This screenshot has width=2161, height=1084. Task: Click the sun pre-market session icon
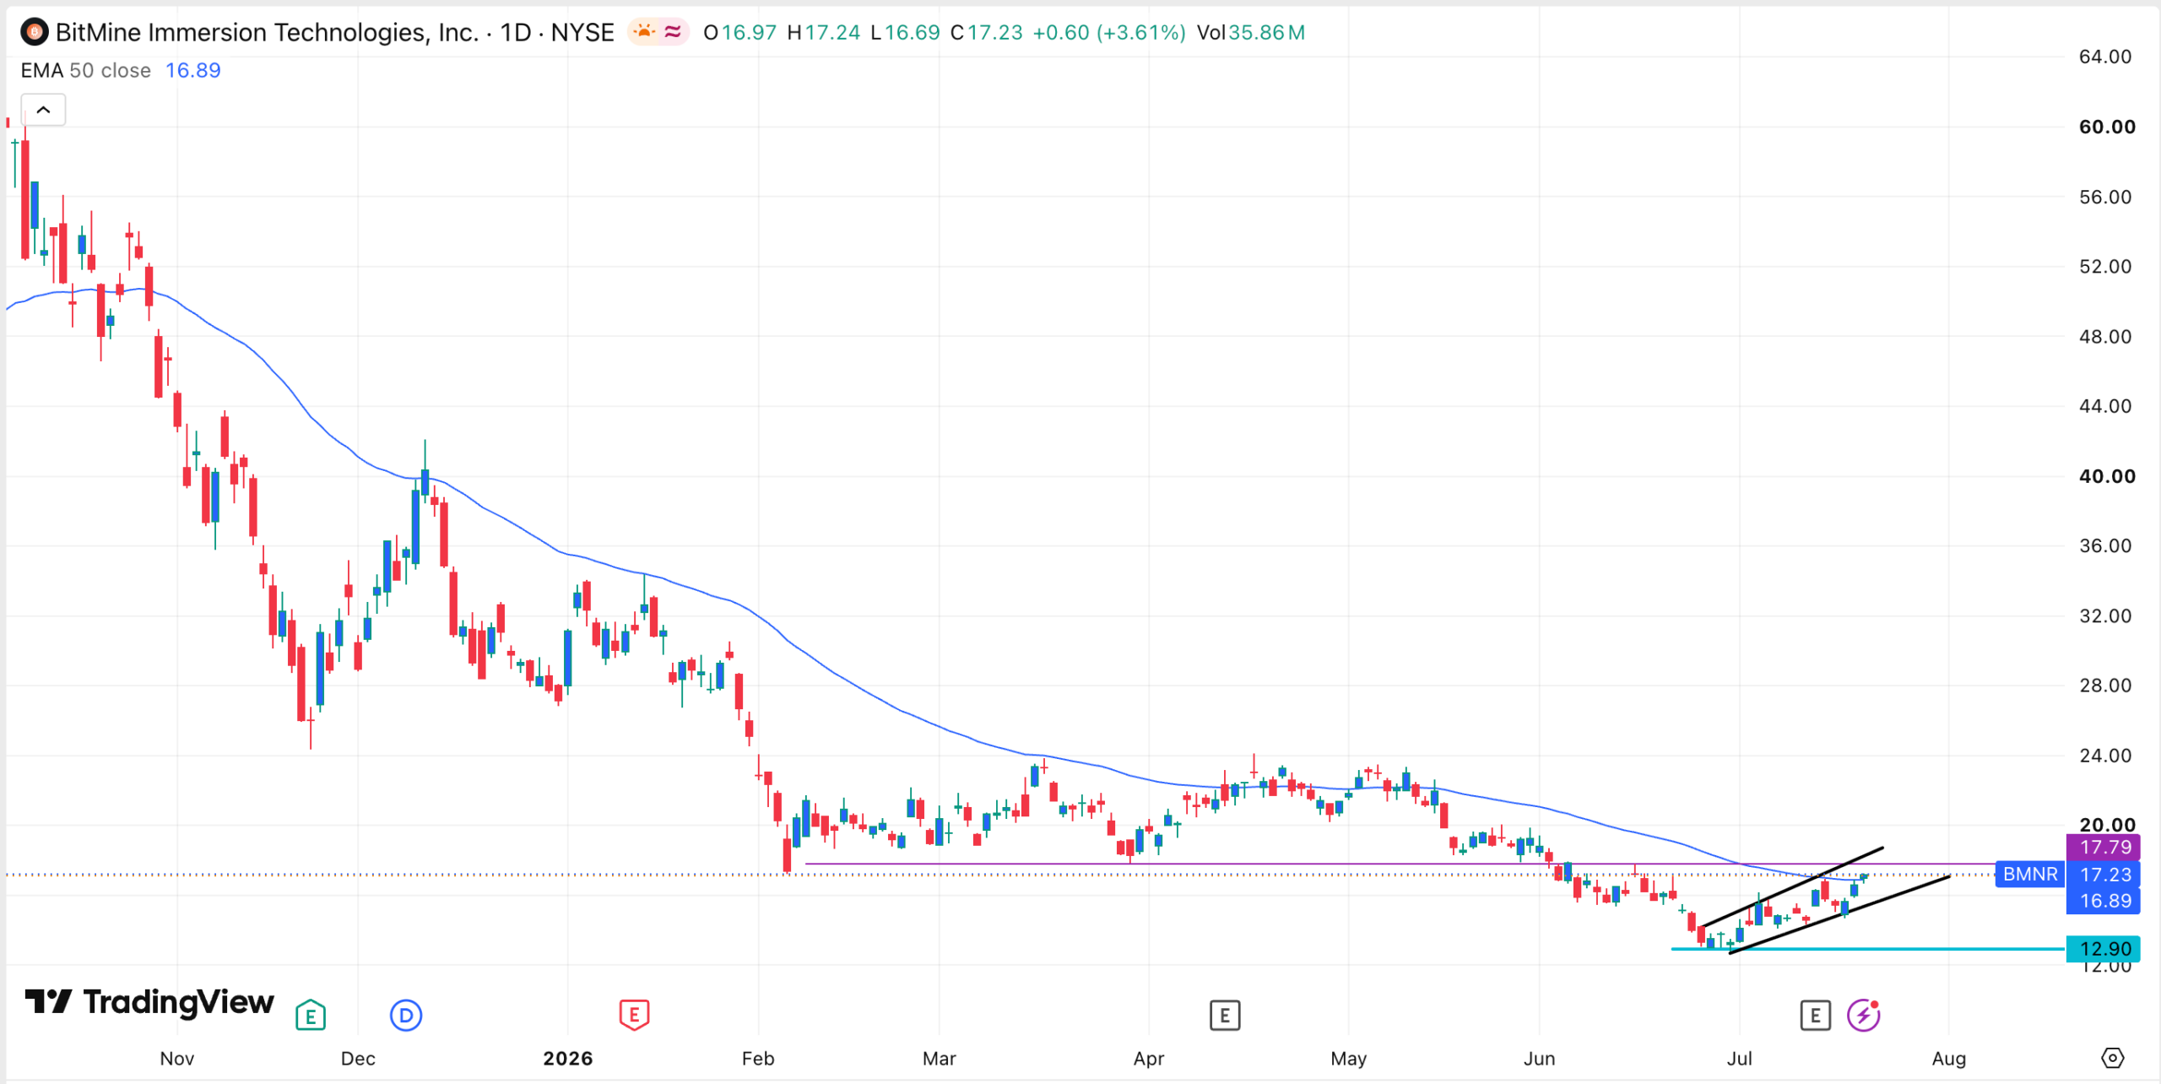644,32
